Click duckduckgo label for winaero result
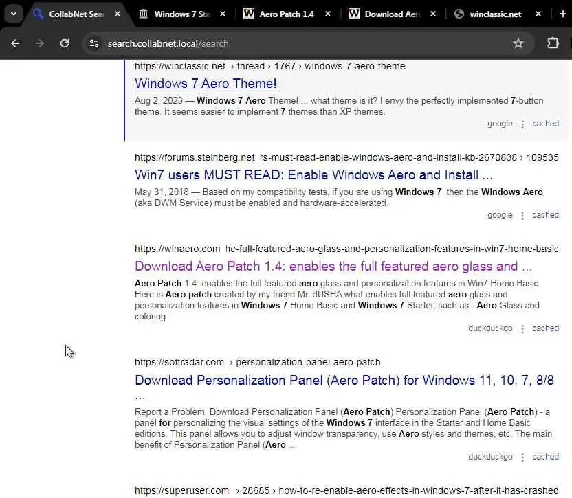This screenshot has width=572, height=498. (490, 328)
